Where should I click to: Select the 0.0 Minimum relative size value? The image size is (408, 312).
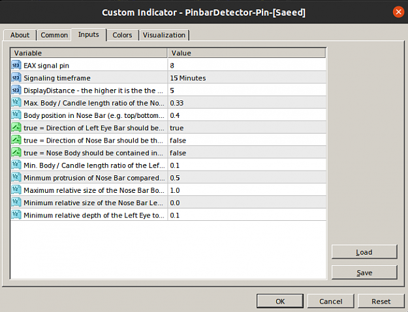(247, 203)
